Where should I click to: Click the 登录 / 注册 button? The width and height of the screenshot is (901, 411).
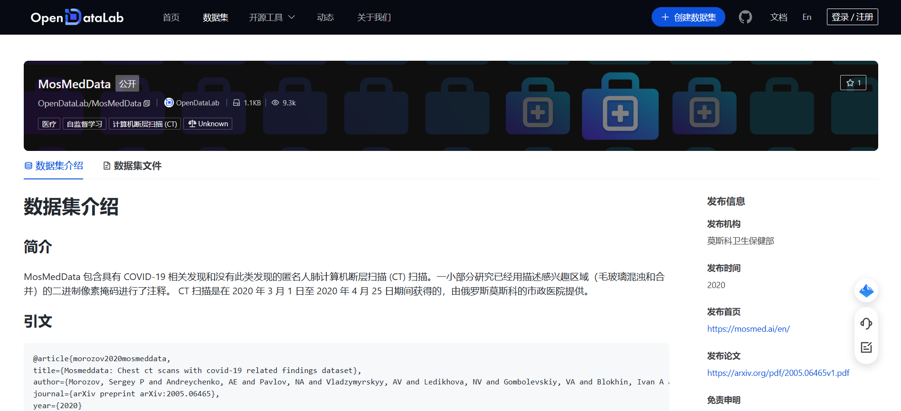click(x=853, y=17)
